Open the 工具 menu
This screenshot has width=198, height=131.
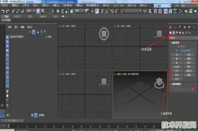pyautogui.click(x=26, y=5)
